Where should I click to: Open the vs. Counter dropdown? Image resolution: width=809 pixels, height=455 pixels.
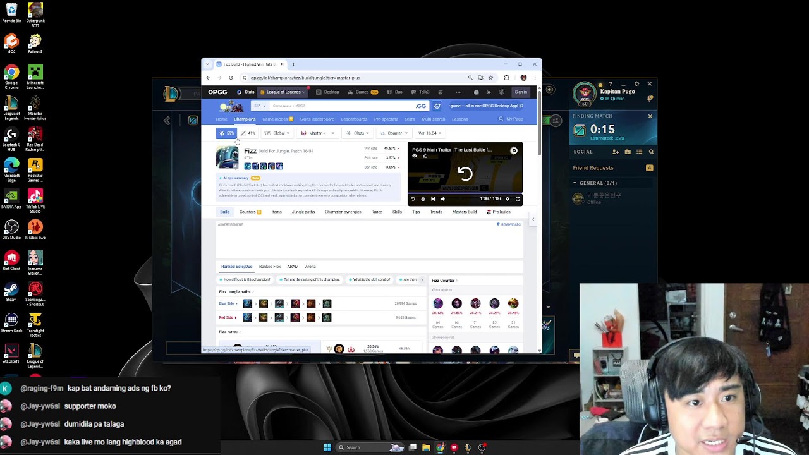[x=394, y=133]
